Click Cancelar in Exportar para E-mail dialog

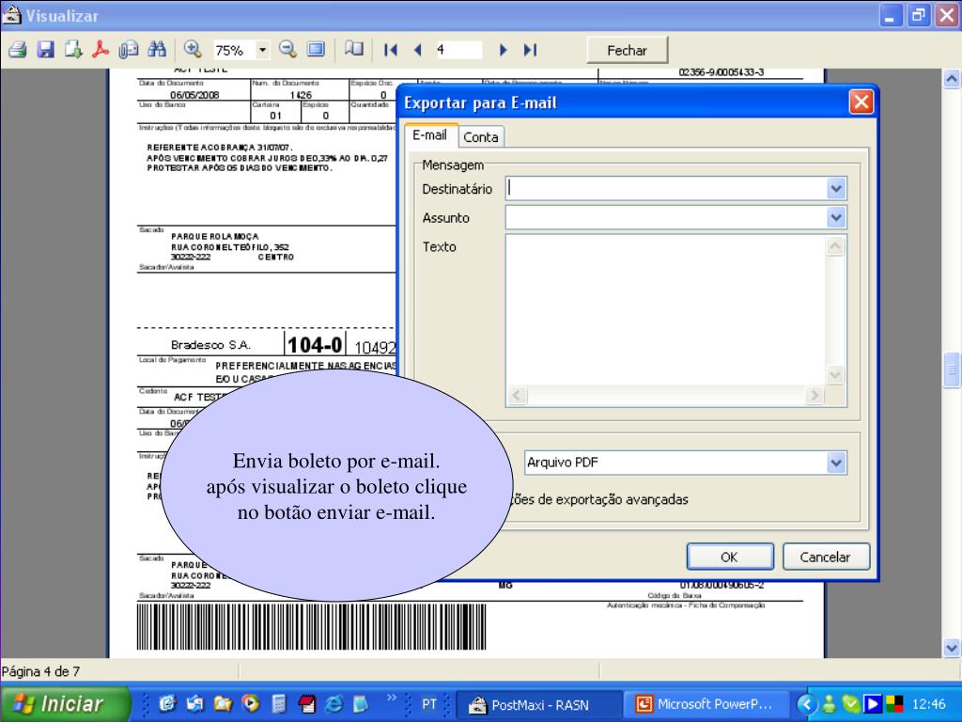825,557
